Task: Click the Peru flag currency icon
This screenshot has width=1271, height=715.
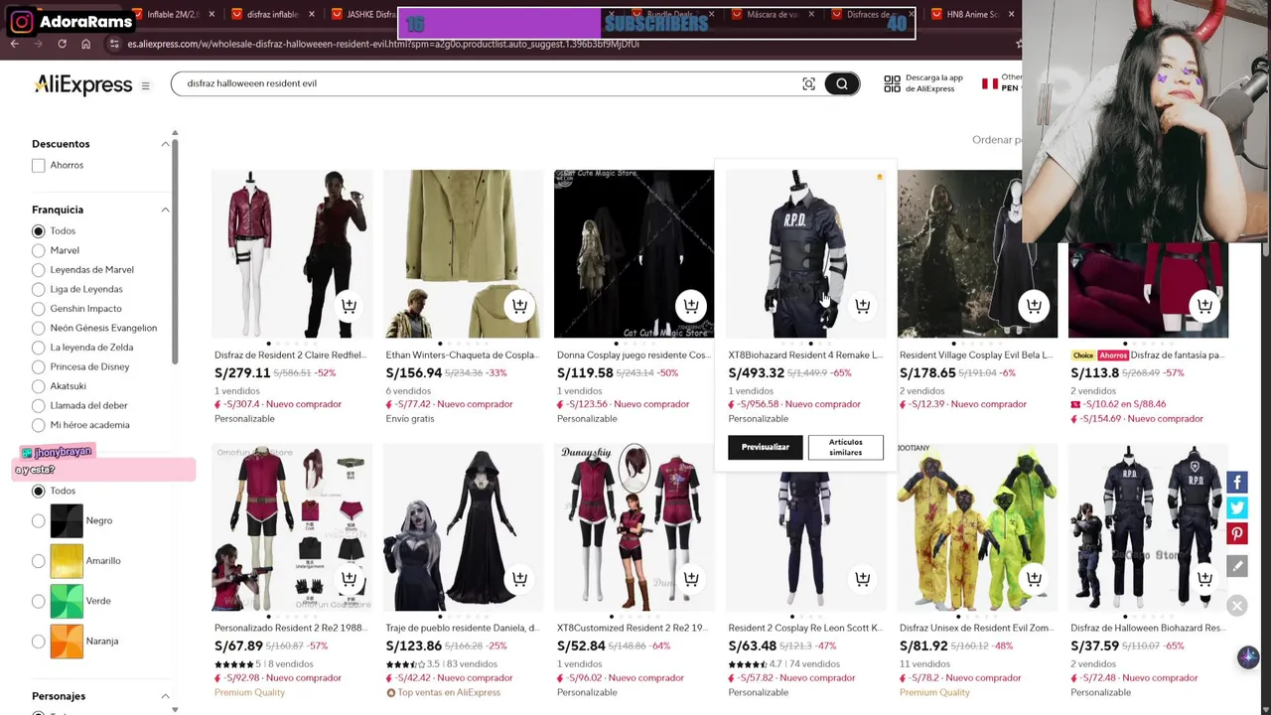Action: coord(989,84)
